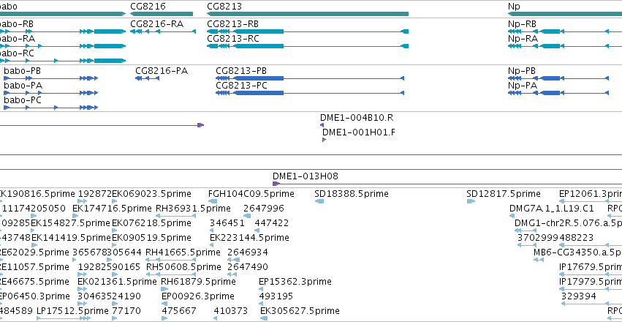Screen dimensions: 622x322
Task: Select the DME1-013H08 clone feature
Action: pyautogui.click(x=447, y=184)
